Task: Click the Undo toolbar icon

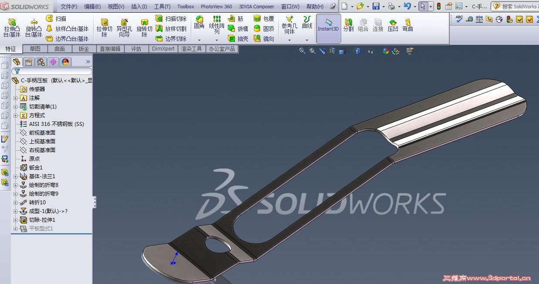Action: pyautogui.click(x=407, y=7)
